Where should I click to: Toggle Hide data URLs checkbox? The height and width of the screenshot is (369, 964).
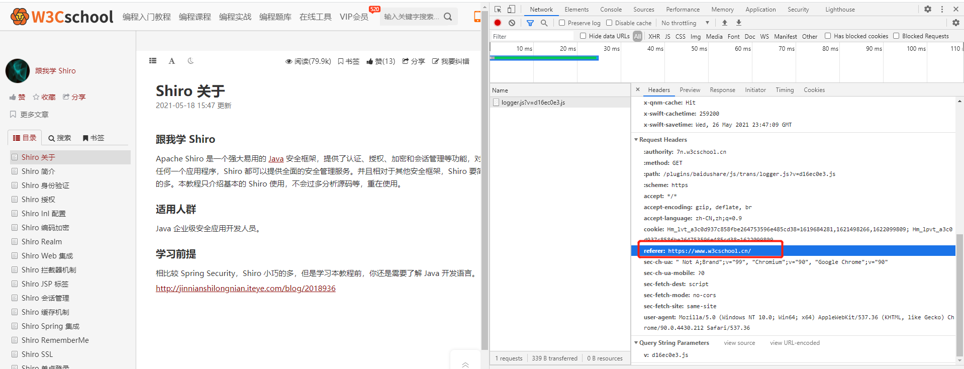583,36
